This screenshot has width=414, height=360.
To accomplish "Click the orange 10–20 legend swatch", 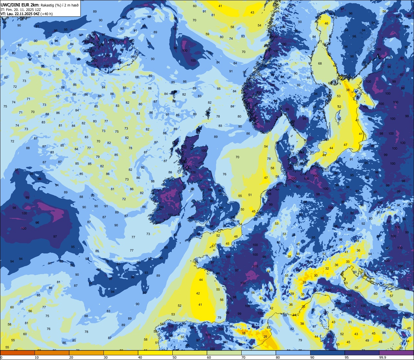I will (x=52, y=353).
